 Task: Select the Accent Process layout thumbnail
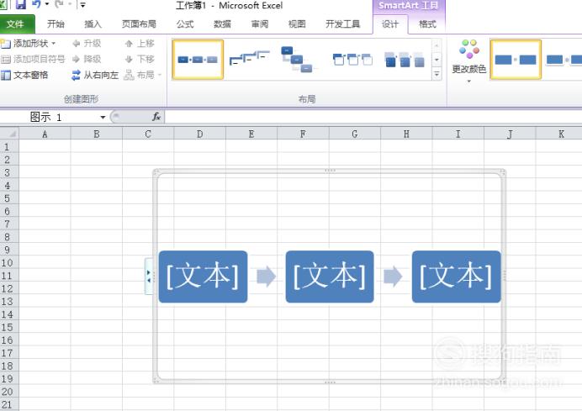[x=352, y=60]
